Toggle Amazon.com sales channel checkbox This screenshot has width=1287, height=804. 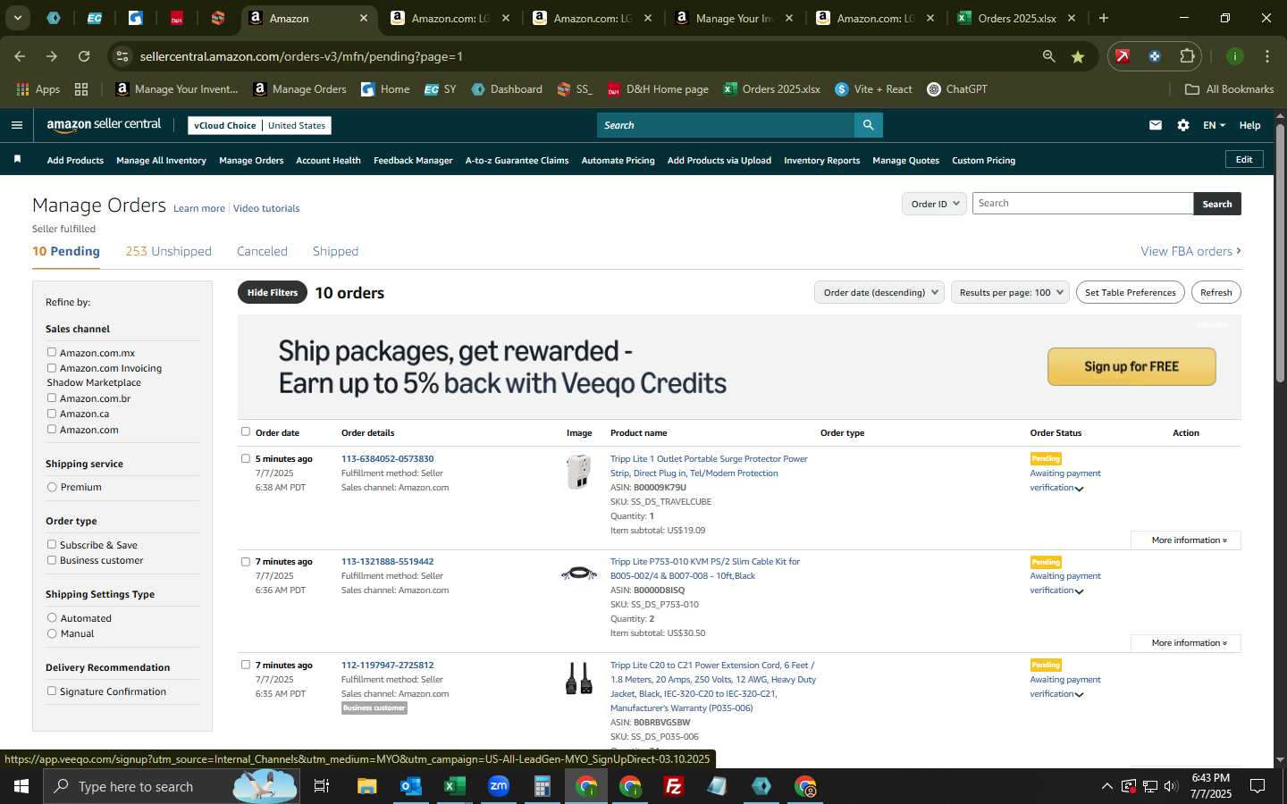[52, 429]
